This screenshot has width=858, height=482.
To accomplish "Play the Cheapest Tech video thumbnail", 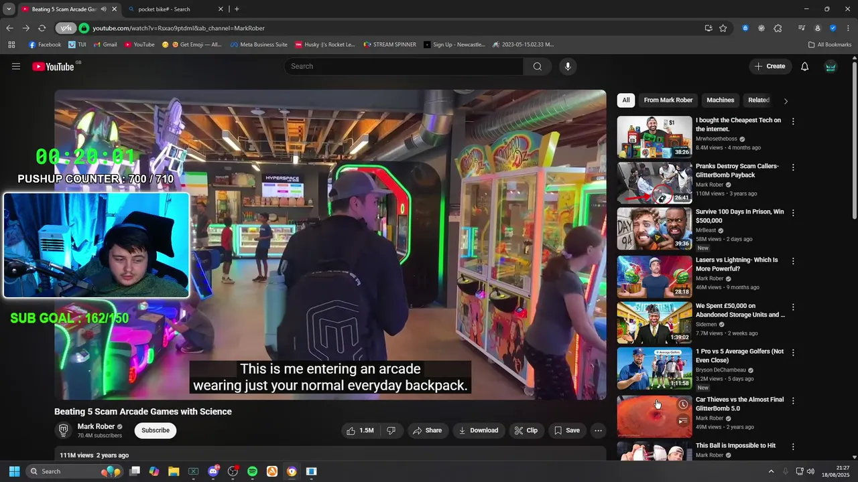I will 654,137.
